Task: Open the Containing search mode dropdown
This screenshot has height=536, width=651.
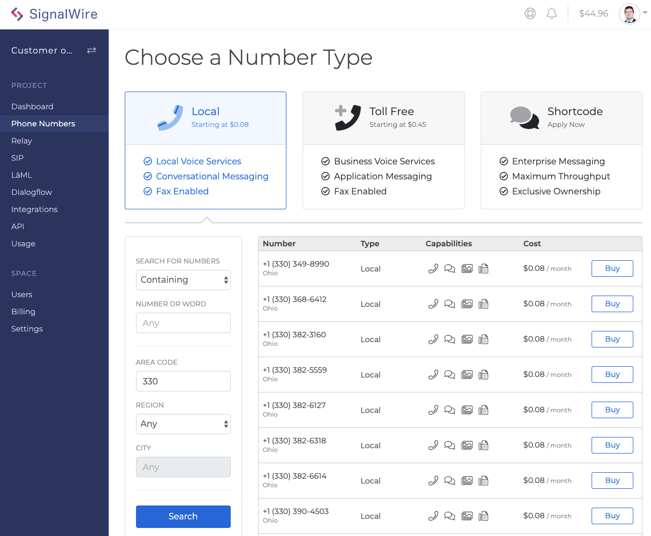Action: pos(183,280)
